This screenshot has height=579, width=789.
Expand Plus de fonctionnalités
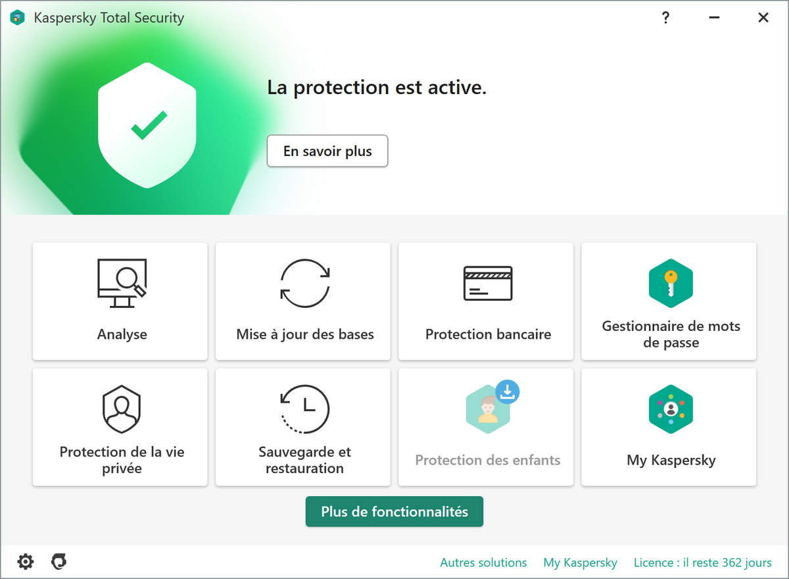pyautogui.click(x=394, y=511)
